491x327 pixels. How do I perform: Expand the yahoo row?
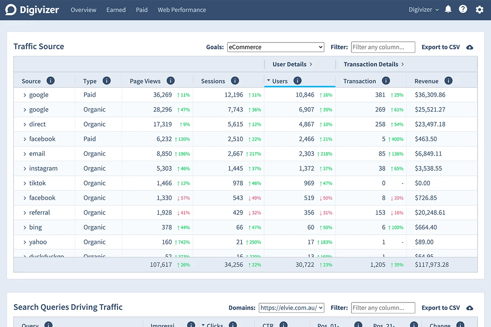[25, 242]
